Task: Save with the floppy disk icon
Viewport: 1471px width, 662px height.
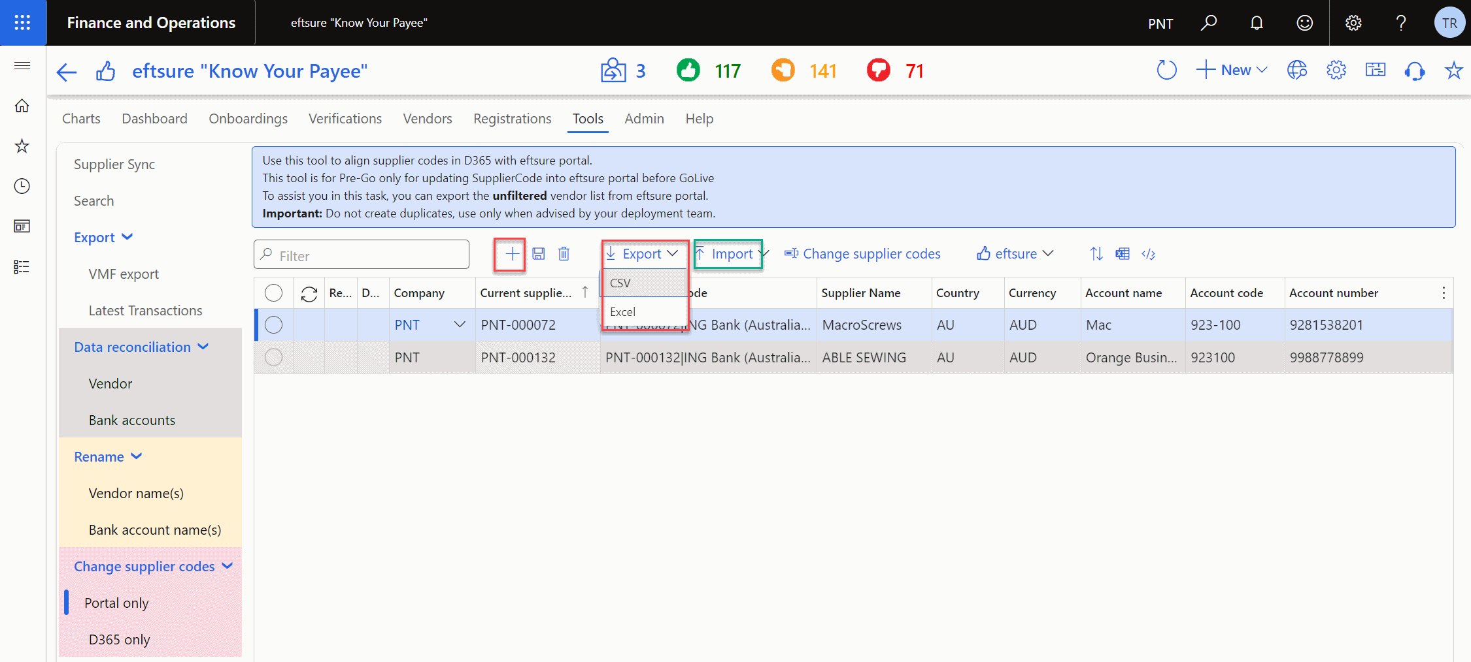Action: pyautogui.click(x=539, y=254)
